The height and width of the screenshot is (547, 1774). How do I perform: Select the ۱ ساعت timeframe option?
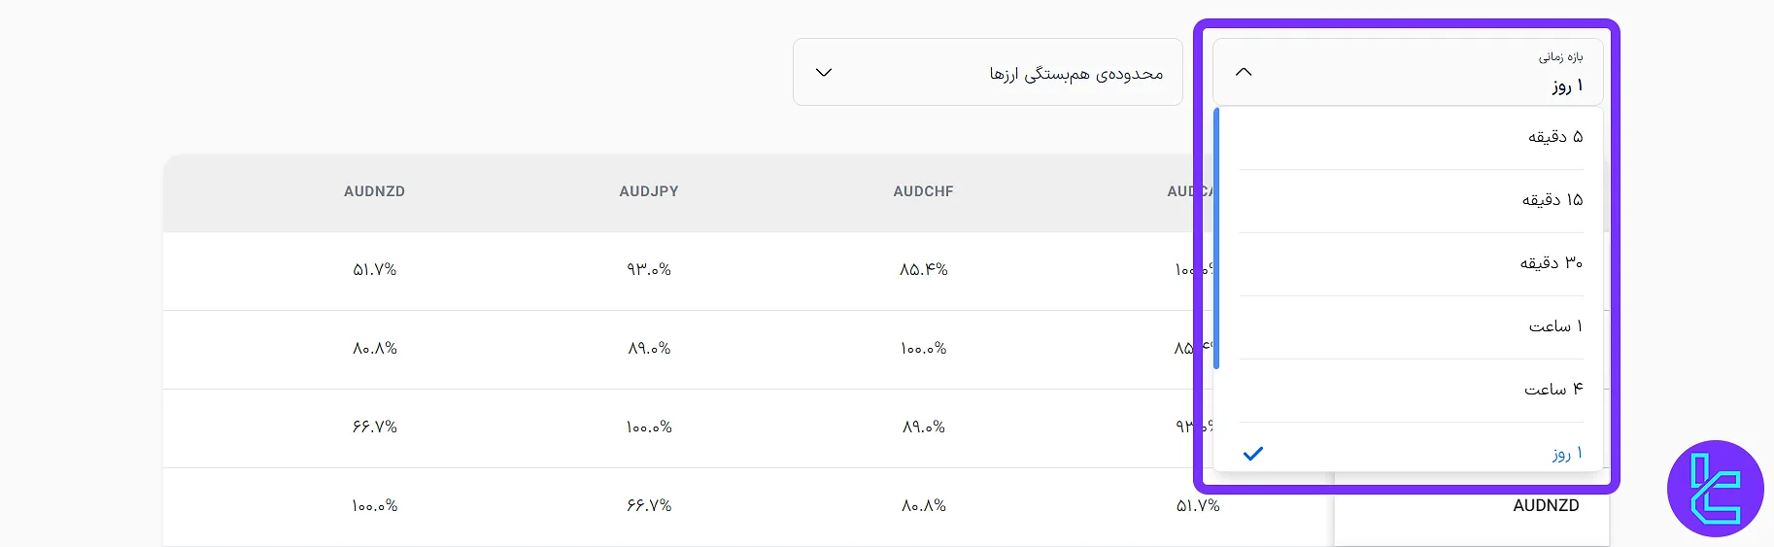coord(1554,326)
